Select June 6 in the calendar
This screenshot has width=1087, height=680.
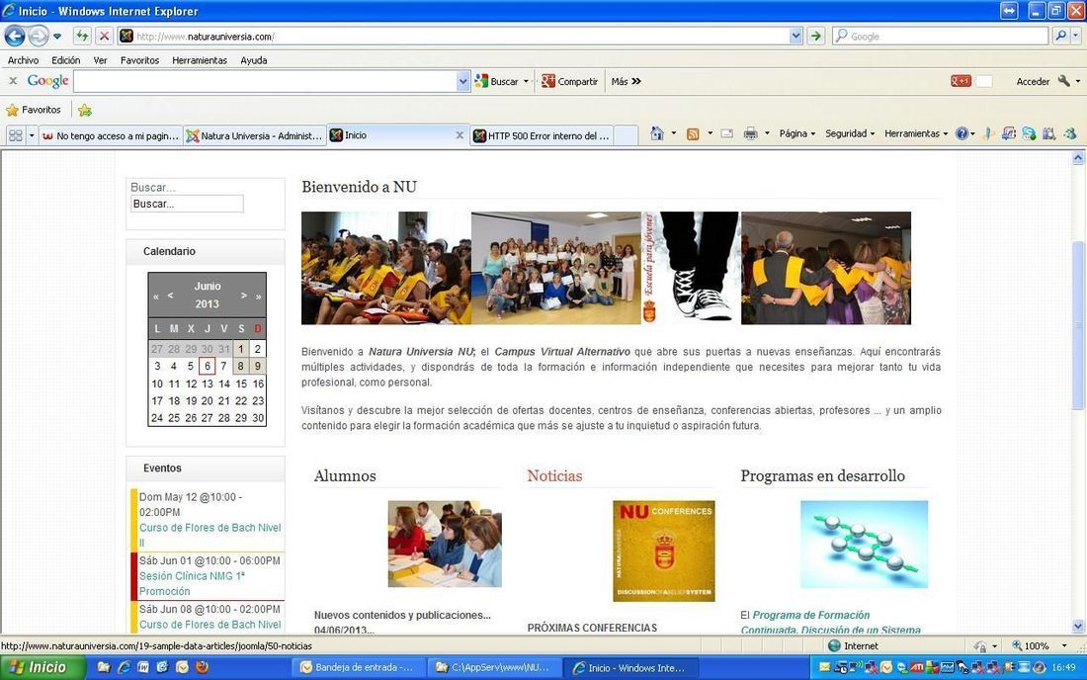[207, 366]
